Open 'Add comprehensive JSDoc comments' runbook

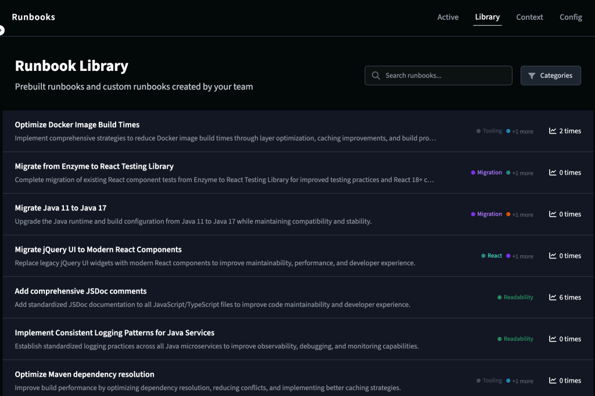tap(81, 291)
